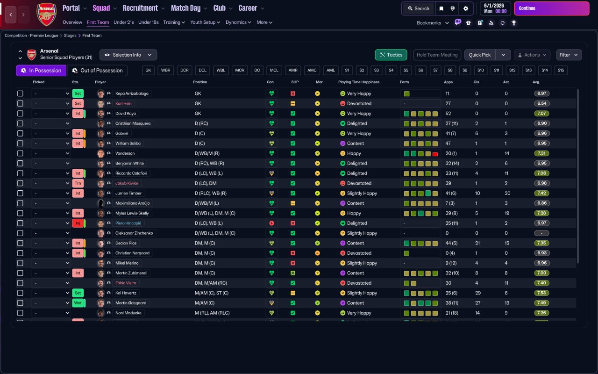Open the Filter dropdown
This screenshot has width=598, height=374.
pos(569,55)
